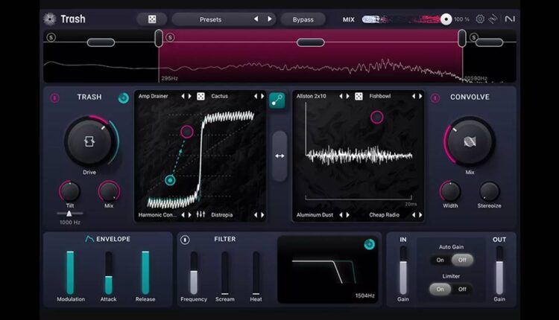Switch the Limiter to Off
Screen dimensions: 559x320
click(462, 289)
